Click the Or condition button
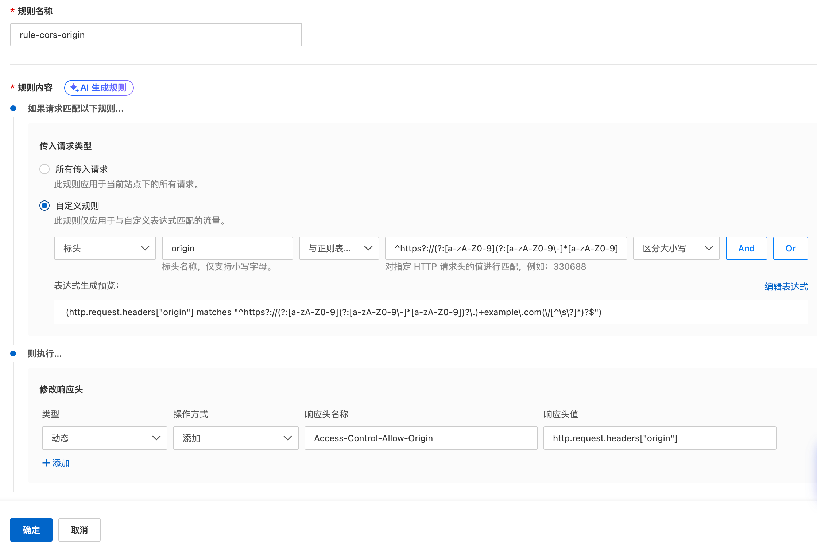The height and width of the screenshot is (551, 817). pos(790,248)
